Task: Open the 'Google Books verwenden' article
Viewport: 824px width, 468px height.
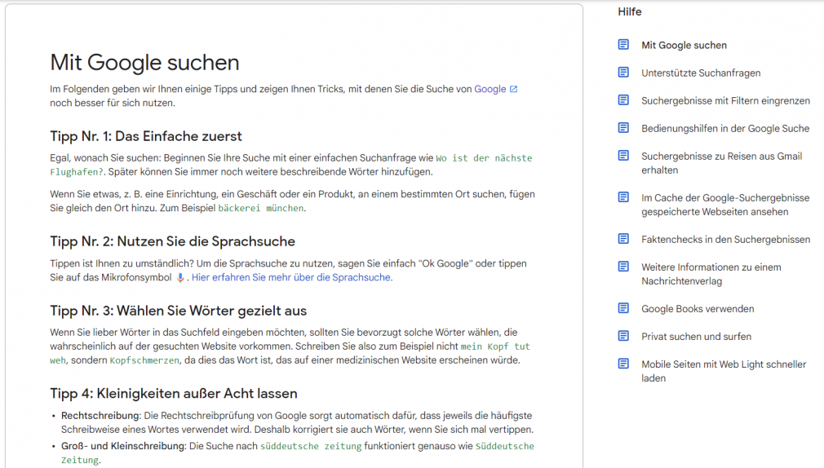Action: point(698,309)
